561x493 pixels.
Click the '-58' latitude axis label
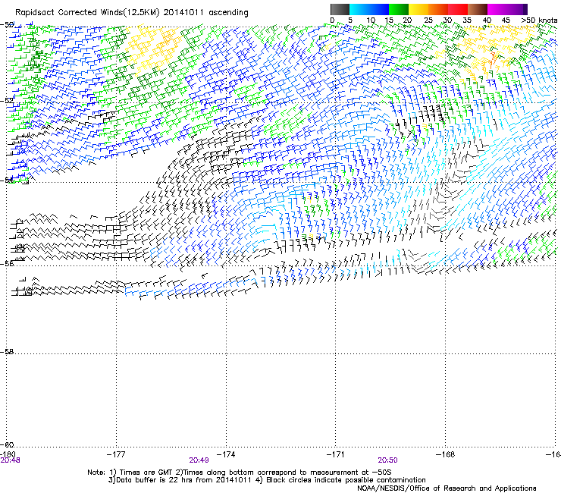7,352
